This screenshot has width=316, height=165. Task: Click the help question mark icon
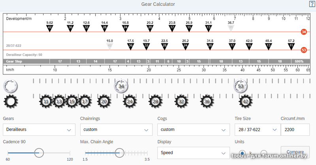(x=311, y=4)
